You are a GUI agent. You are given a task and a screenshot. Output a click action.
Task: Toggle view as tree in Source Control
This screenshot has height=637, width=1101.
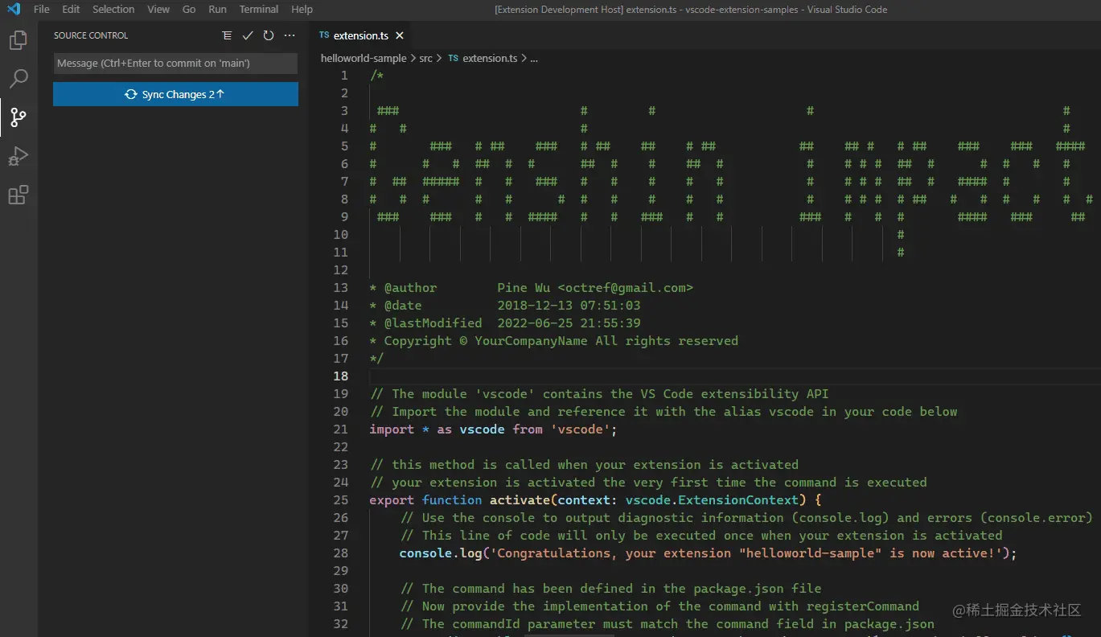tap(227, 35)
